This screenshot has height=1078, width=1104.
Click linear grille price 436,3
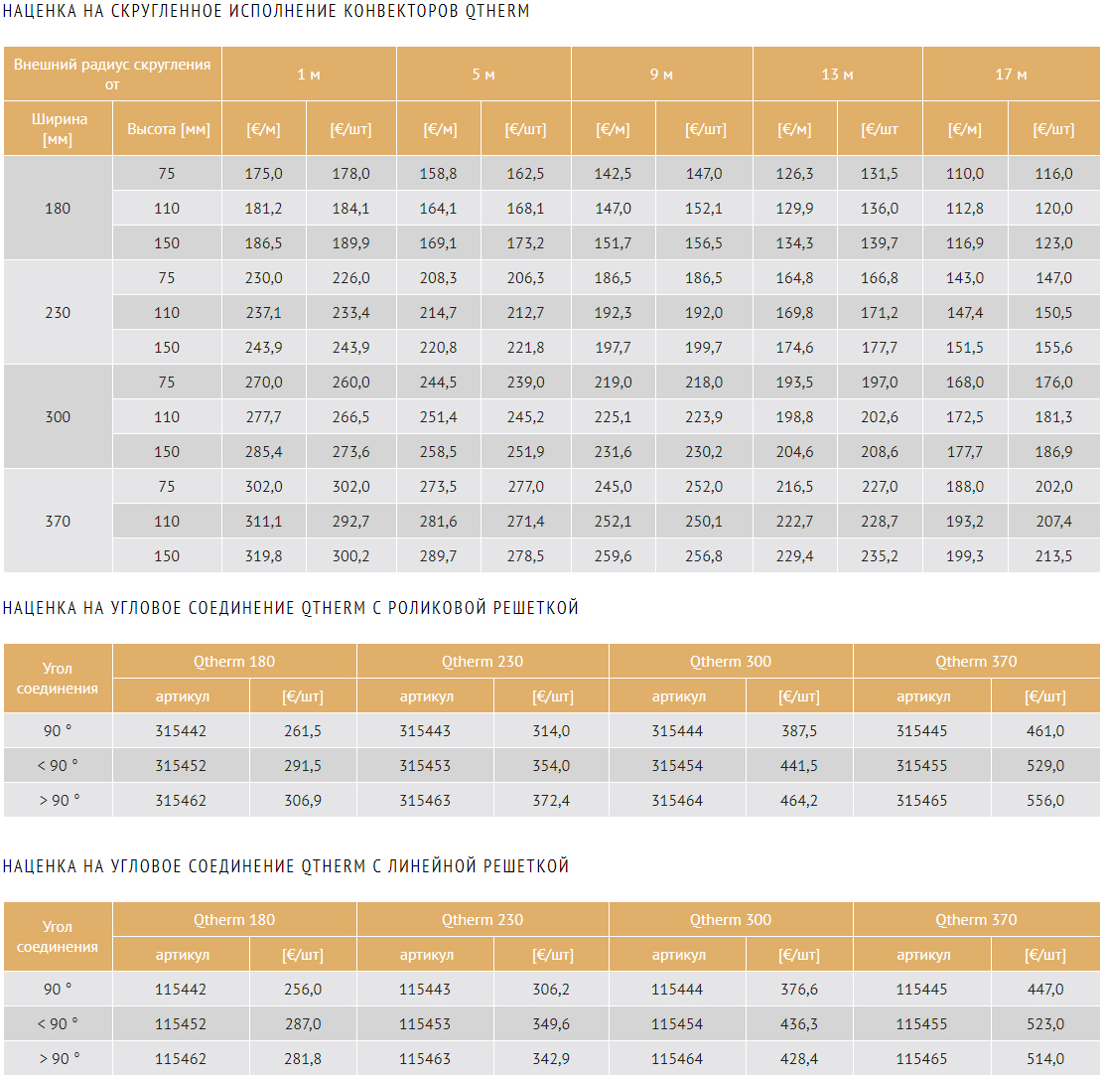tap(799, 1023)
